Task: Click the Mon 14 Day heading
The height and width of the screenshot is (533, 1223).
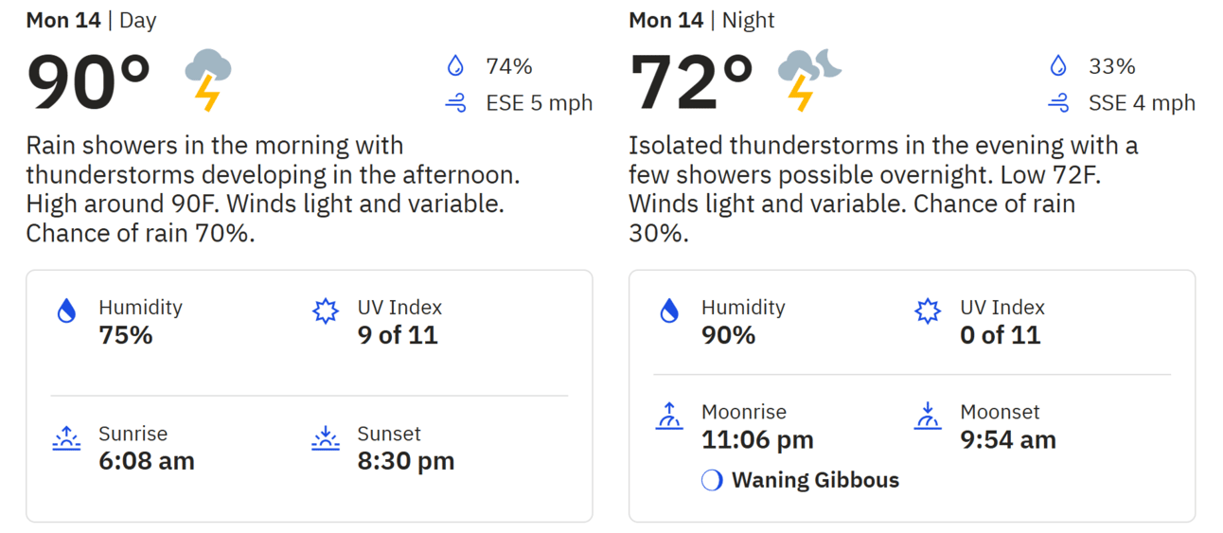Action: point(91,21)
